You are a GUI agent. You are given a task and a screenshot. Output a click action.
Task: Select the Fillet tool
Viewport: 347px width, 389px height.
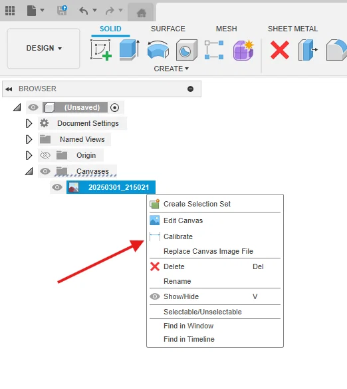point(336,50)
